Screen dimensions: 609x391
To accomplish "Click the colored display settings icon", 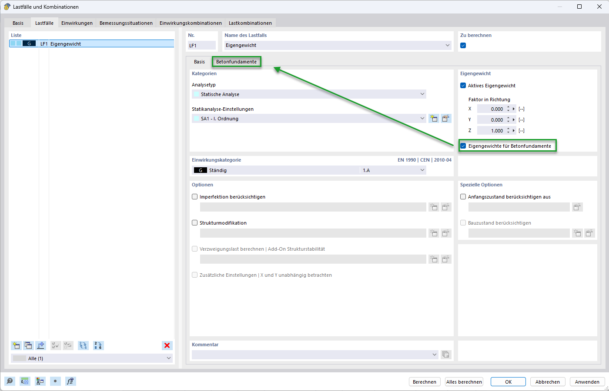I will click(x=40, y=381).
